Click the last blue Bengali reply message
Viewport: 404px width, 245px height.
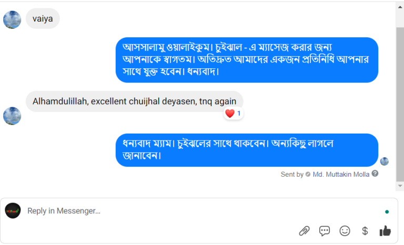tap(247, 150)
